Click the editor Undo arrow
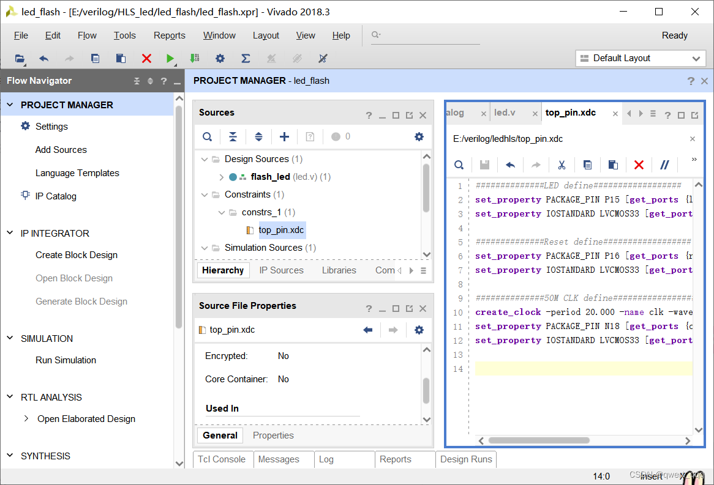This screenshot has height=485, width=714. 510,165
